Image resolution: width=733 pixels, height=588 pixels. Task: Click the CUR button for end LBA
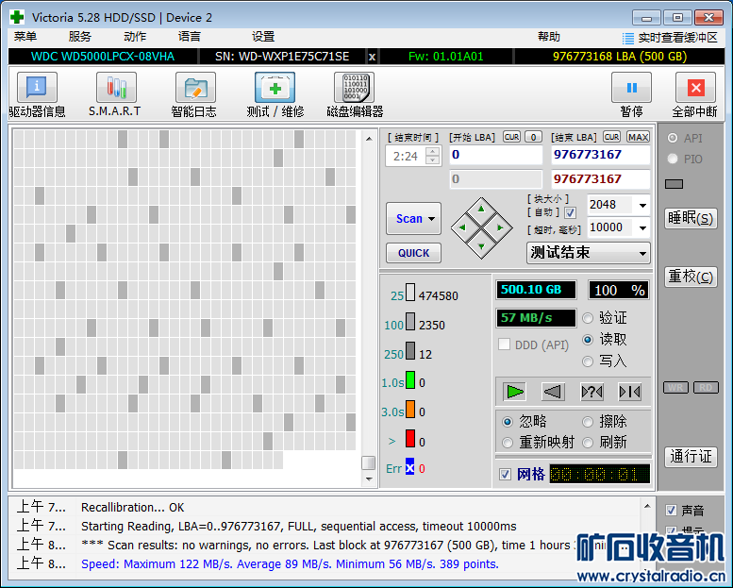611,137
